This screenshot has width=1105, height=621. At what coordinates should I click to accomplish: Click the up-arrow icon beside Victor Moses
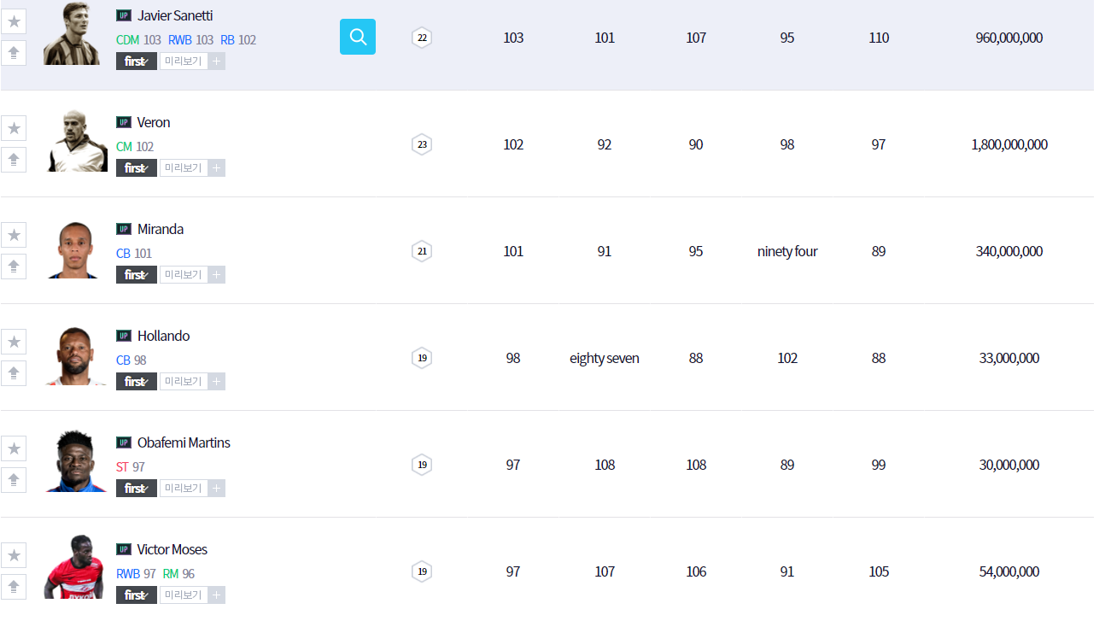pyautogui.click(x=14, y=587)
